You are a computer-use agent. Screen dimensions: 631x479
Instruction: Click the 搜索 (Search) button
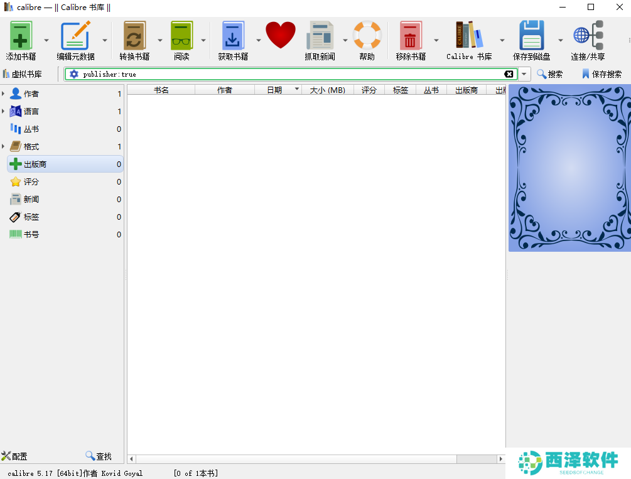coord(550,74)
